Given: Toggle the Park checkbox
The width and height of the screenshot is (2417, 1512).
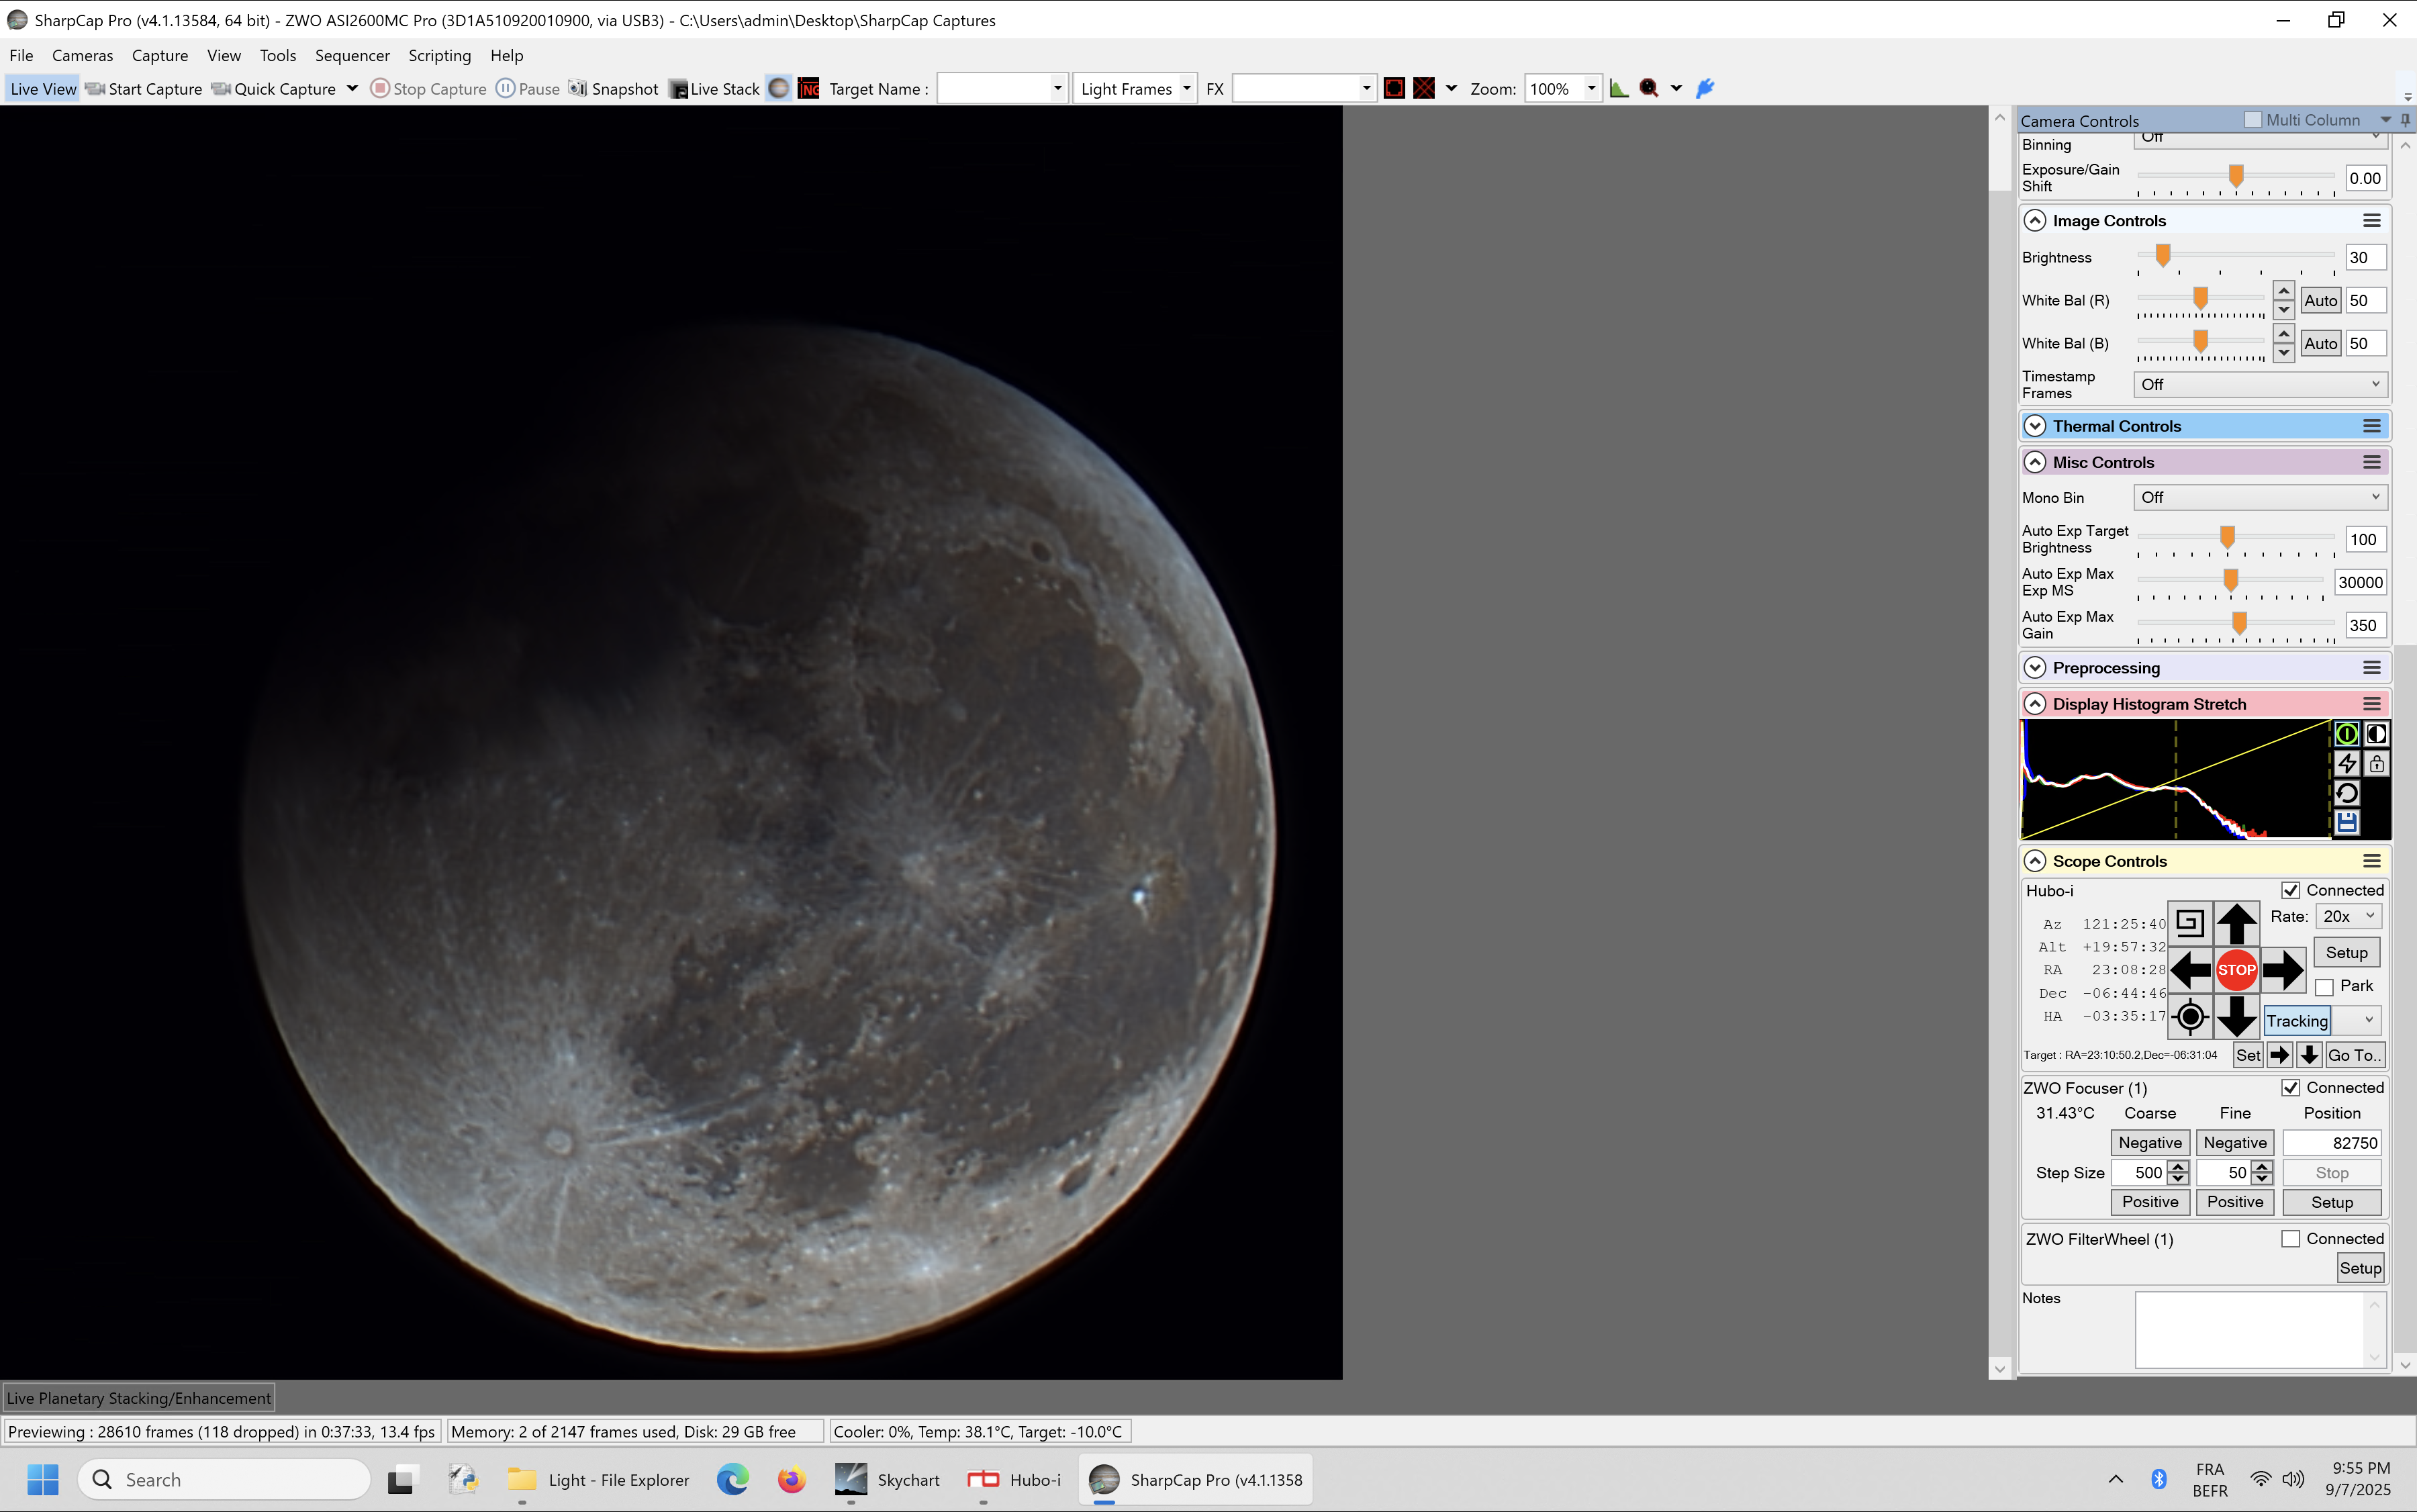Looking at the screenshot, I should [x=2325, y=986].
